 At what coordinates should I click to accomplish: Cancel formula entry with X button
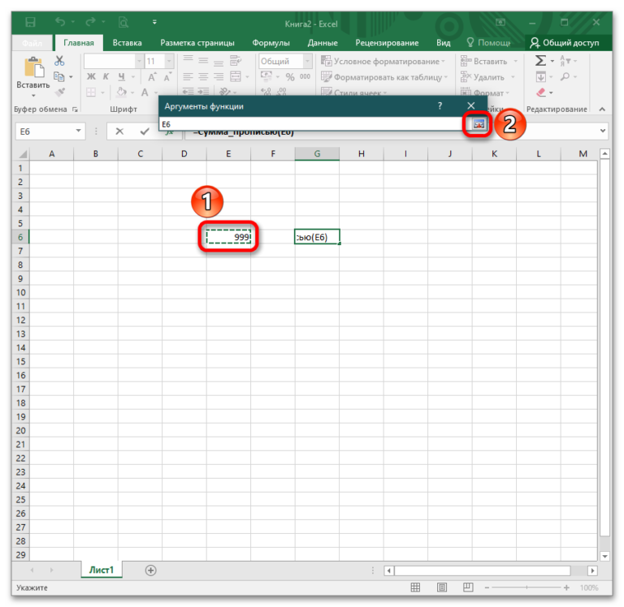coord(119,131)
